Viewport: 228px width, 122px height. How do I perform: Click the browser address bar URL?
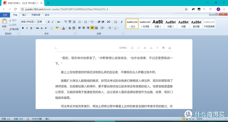click(x=67, y=9)
